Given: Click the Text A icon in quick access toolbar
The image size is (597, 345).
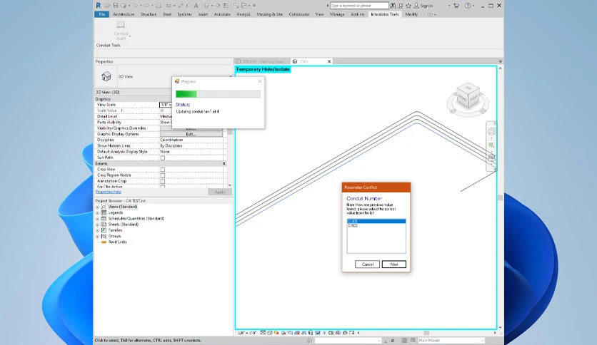Looking at the screenshot, I should [x=196, y=5].
